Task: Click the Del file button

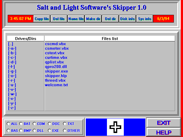Action: 59,19
